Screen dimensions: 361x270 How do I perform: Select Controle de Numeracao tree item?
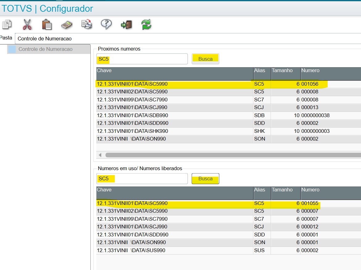coord(45,49)
